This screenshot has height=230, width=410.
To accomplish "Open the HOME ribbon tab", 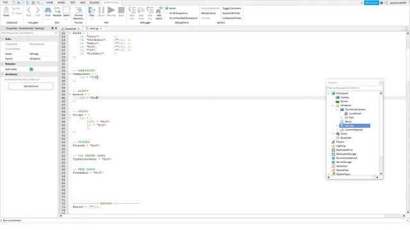I will [49, 3].
